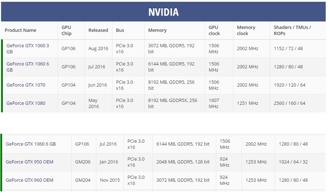This screenshot has height=196, width=330.
Task: Select 3072 MB memory in GTX 1060 3 GB row
Action: (171, 49)
